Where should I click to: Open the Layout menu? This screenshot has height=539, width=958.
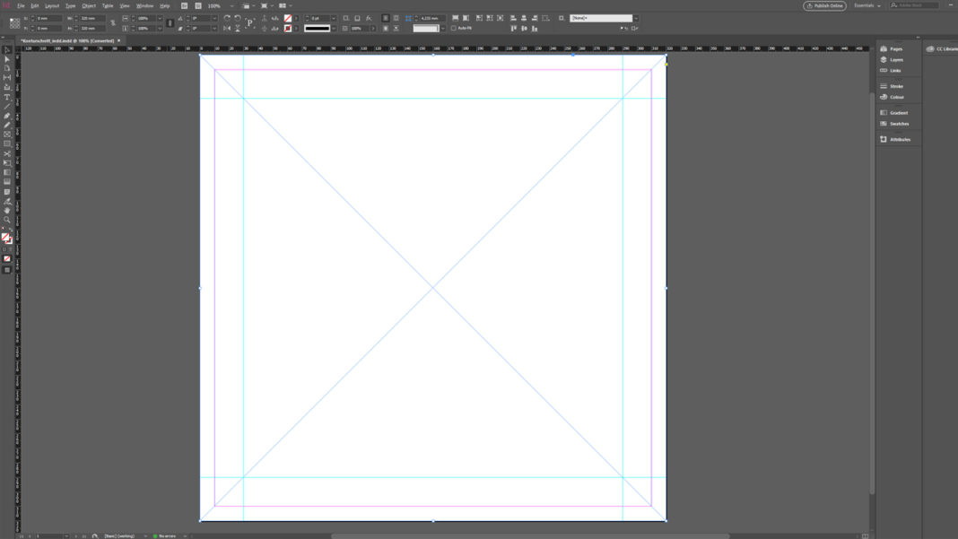point(52,5)
